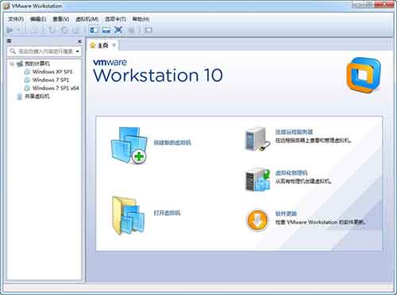This screenshot has height=295, width=397.
Task: Click the Windows 7 SP1 x64 VM icon
Action: point(27,88)
